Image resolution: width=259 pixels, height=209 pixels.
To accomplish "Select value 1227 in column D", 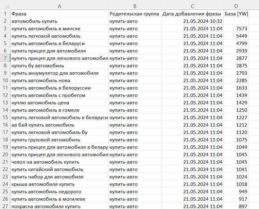I will (x=236, y=118).
